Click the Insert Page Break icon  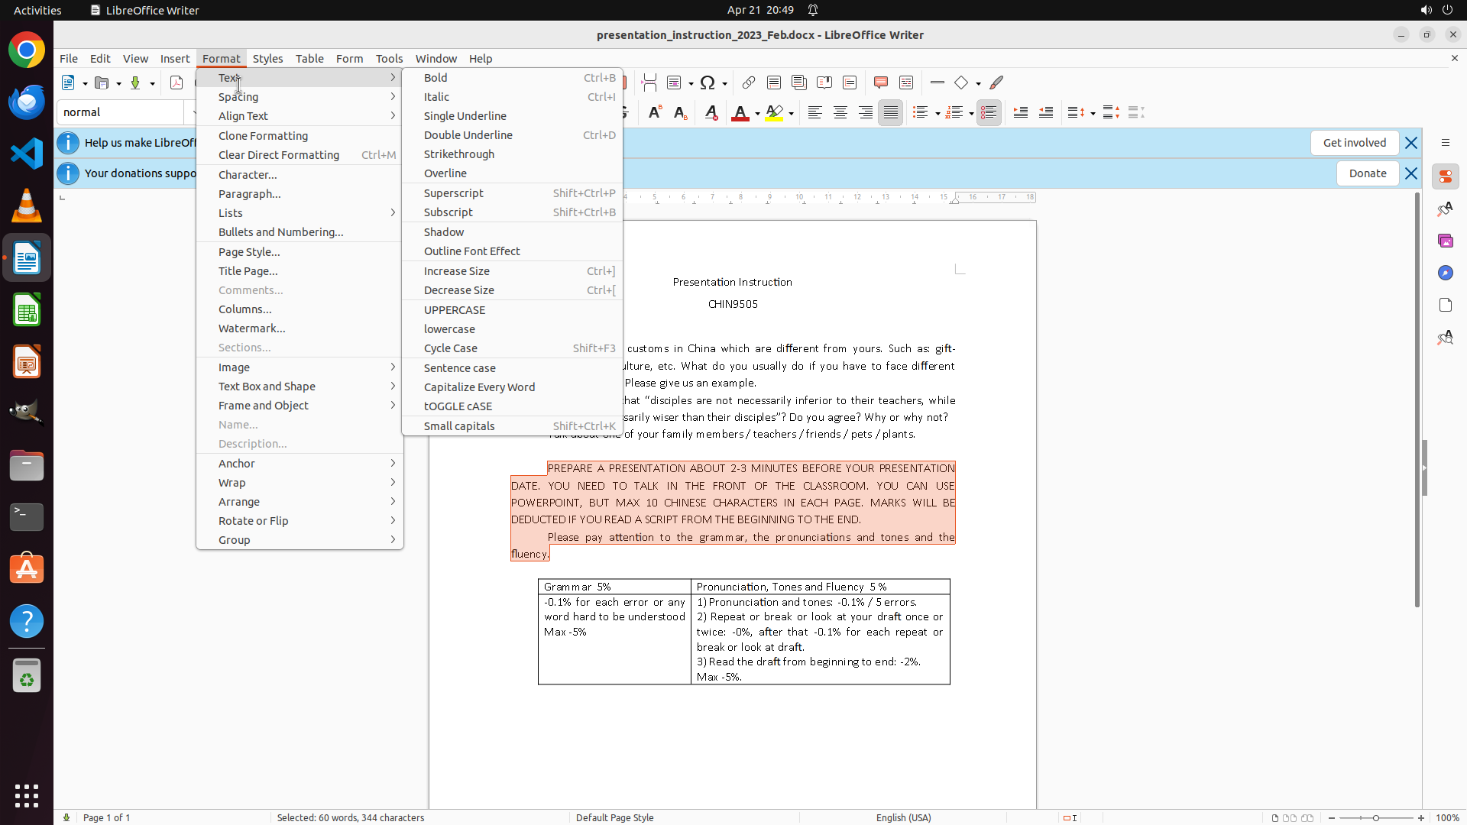pyautogui.click(x=649, y=82)
